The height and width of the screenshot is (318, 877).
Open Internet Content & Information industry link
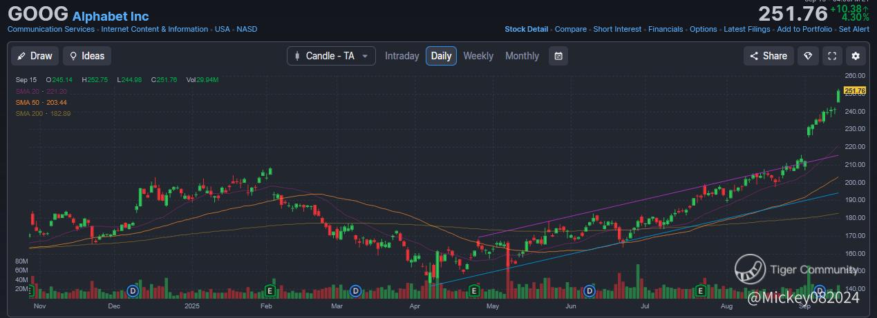coord(154,29)
